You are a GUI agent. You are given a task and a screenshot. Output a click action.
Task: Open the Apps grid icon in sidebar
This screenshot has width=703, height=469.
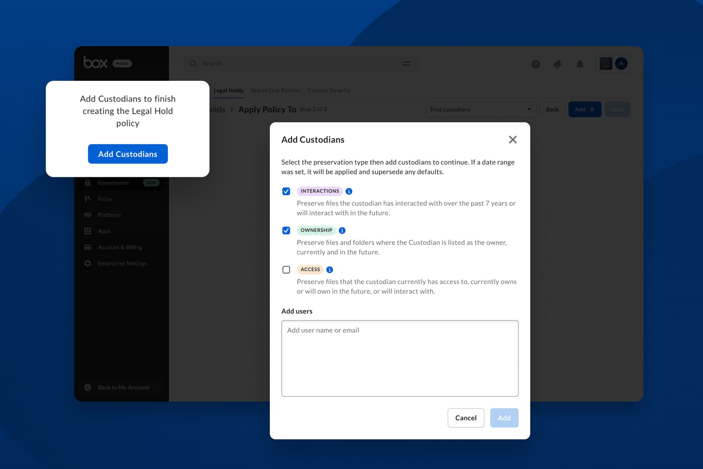click(x=88, y=231)
